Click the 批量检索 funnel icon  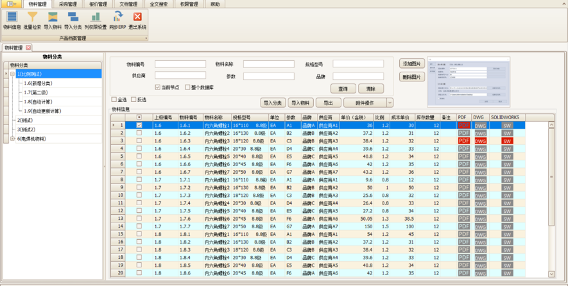tap(32, 17)
